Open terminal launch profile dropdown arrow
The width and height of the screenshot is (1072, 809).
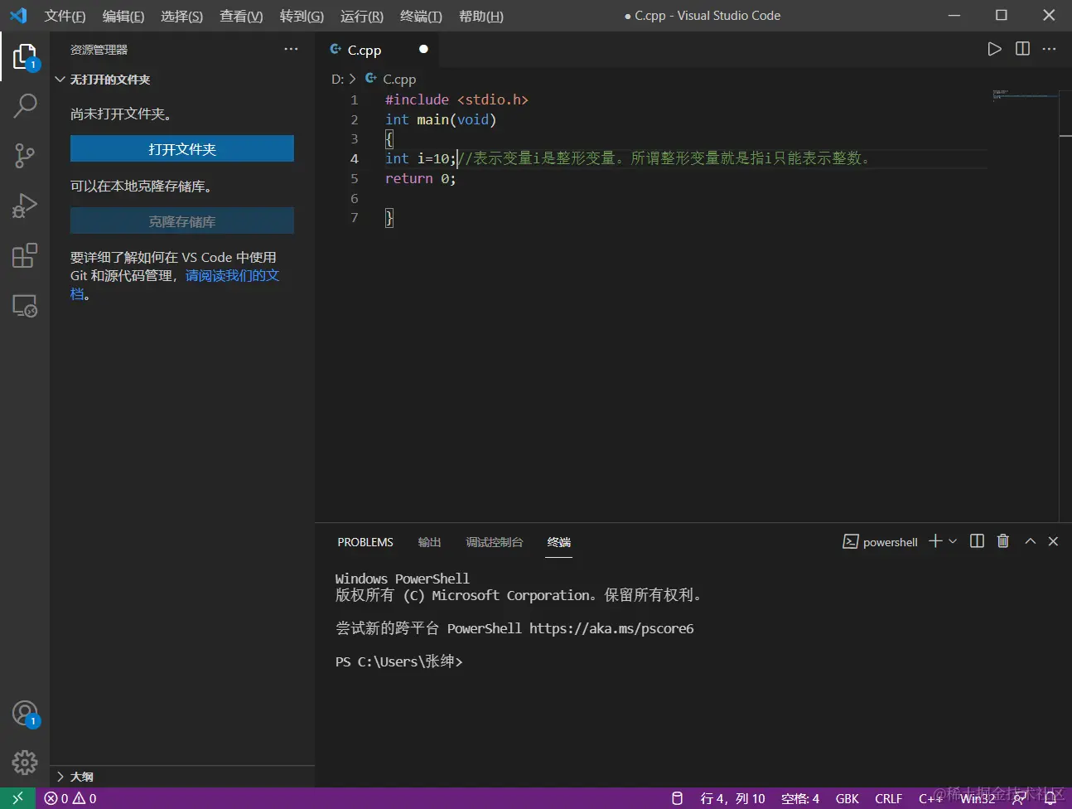coord(953,541)
